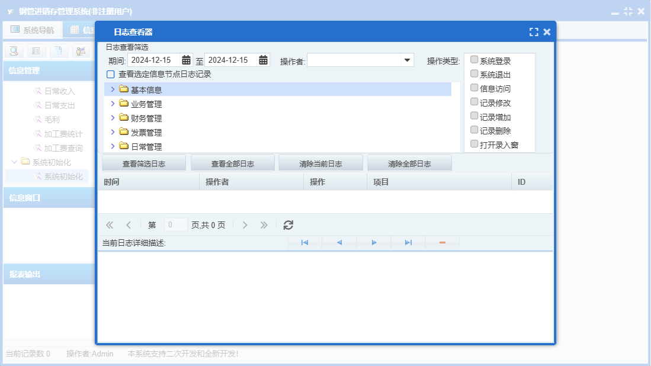Toggle the 打开录入窗 operation type
This screenshot has height=366, width=651.
click(x=474, y=144)
